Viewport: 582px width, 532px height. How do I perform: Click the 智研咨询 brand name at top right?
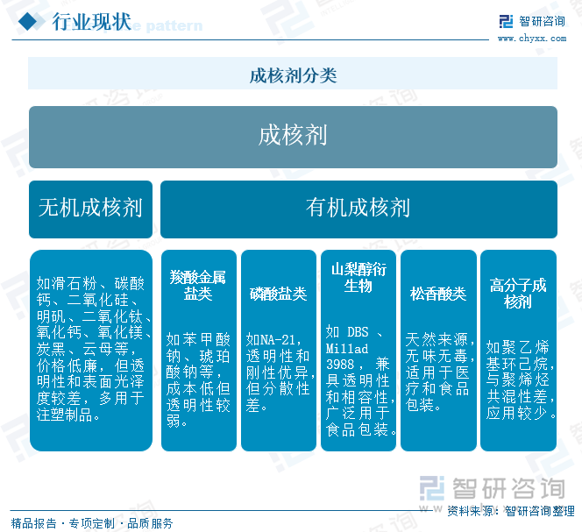(542, 22)
